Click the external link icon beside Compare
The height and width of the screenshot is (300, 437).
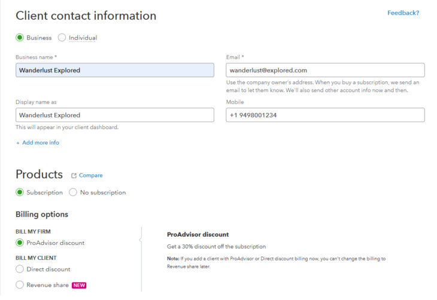(74, 176)
